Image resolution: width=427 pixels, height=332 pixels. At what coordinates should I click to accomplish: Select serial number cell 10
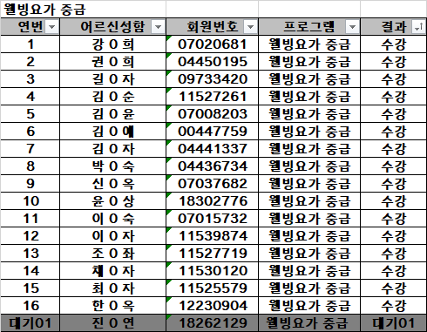click(30, 201)
